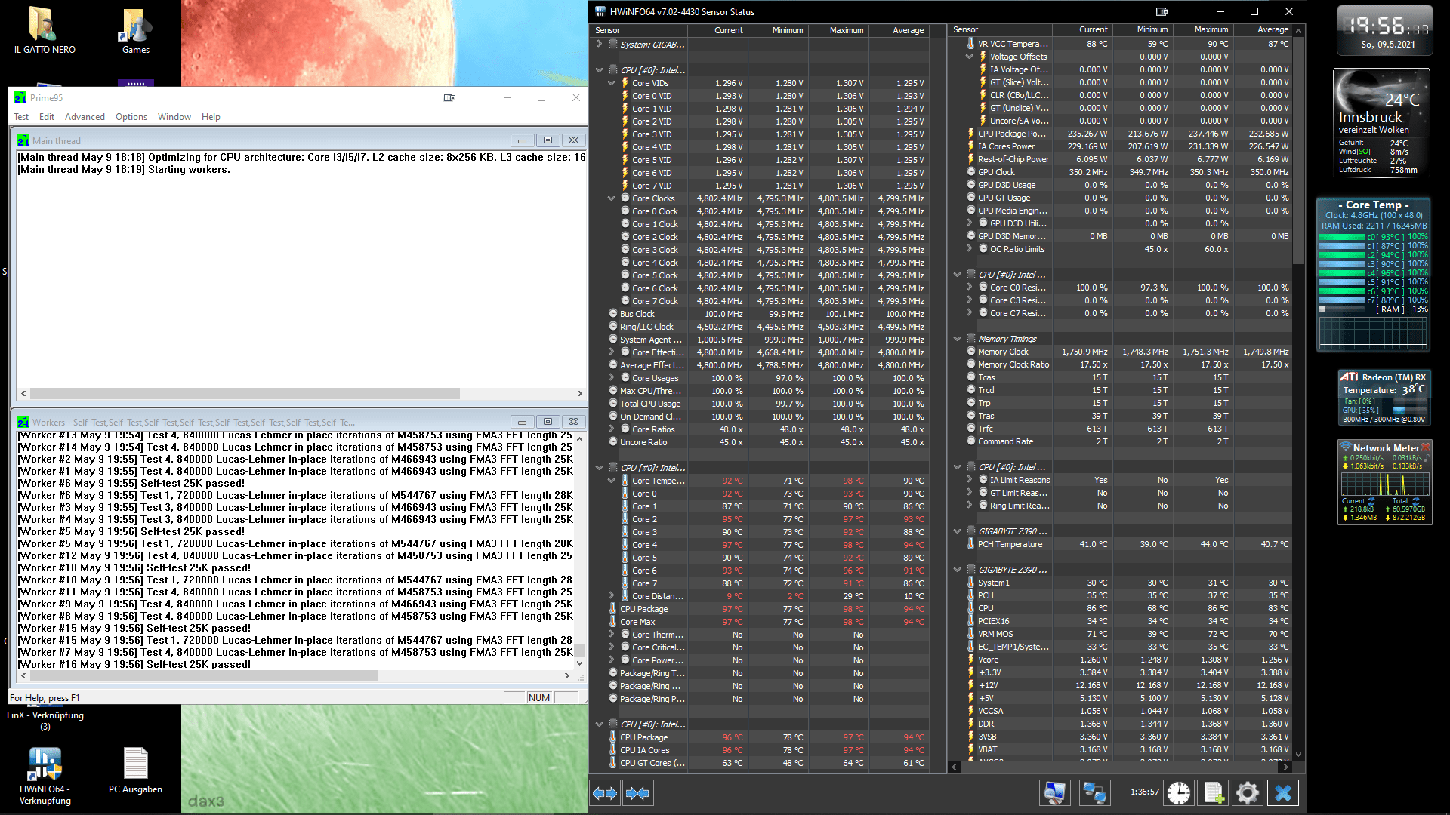Select the PC Ausgaben text file icon

pyautogui.click(x=135, y=770)
